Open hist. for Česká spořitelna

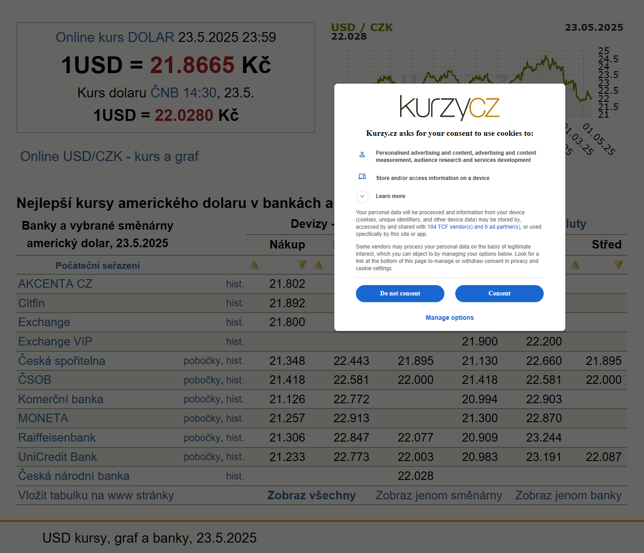(235, 361)
